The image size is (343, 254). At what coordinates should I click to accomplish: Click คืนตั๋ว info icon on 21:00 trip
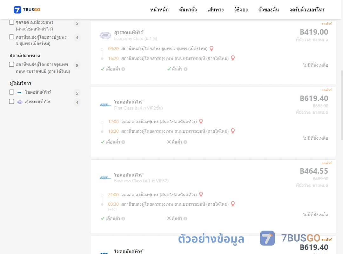185,218
